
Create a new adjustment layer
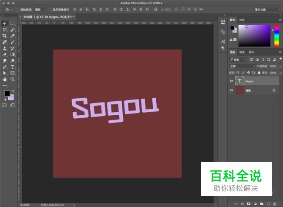pyautogui.click(x=255, y=204)
